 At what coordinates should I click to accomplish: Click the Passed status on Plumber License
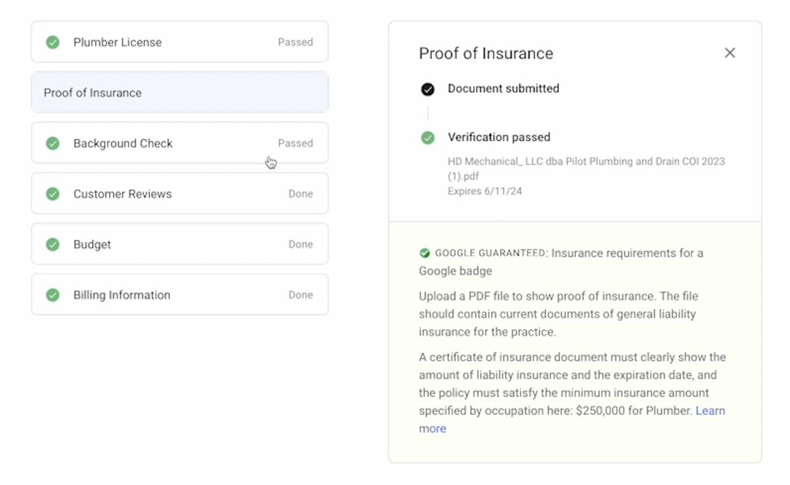coord(295,42)
